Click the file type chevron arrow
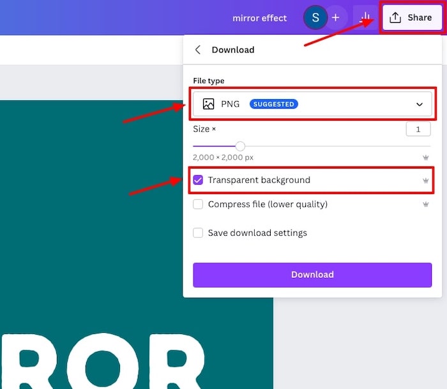The height and width of the screenshot is (389, 447). [420, 104]
